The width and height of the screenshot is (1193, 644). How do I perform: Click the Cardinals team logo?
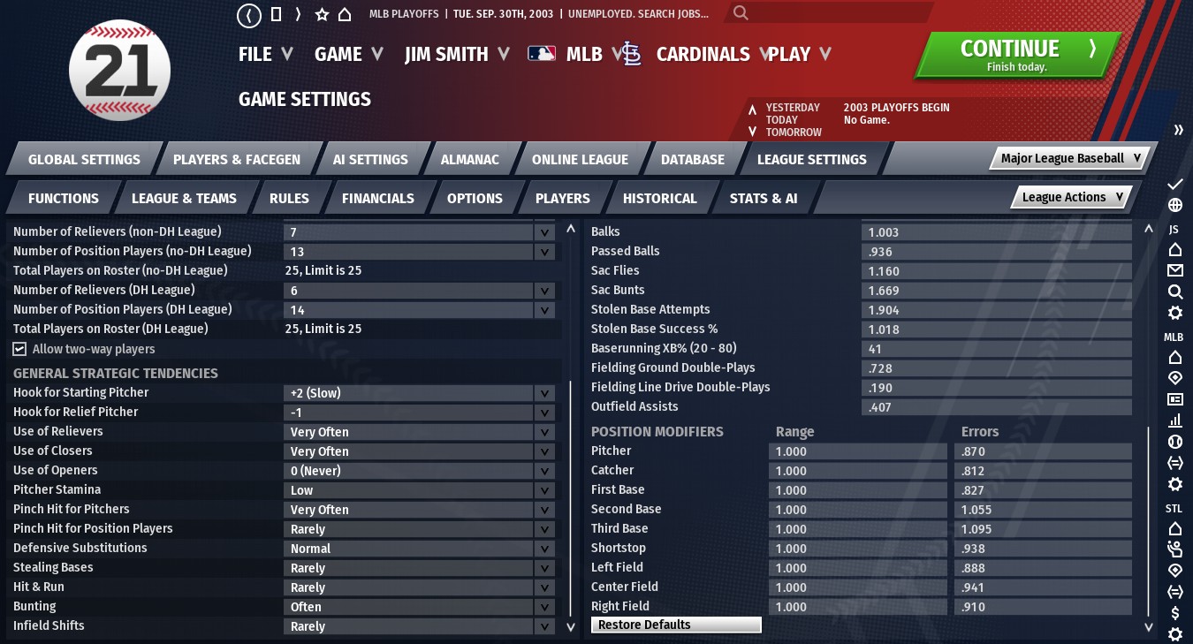[630, 55]
